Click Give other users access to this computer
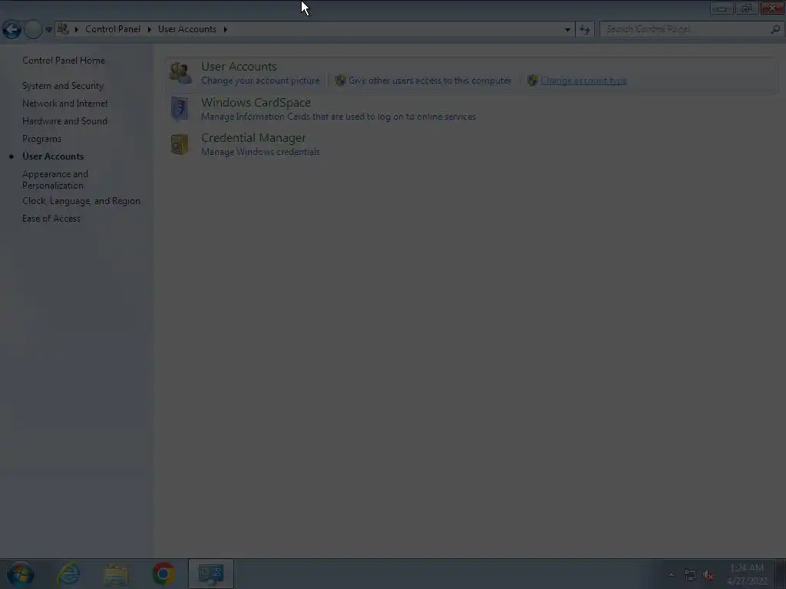Screen dimensions: 786x589 coord(430,81)
